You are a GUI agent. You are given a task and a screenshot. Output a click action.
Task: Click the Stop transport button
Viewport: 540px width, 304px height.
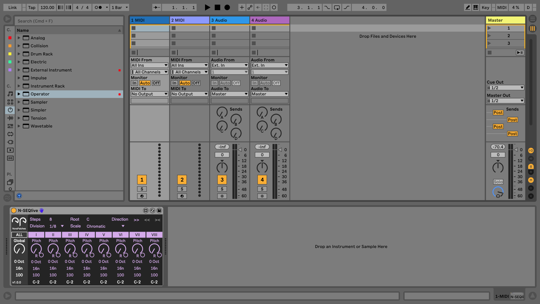217,8
